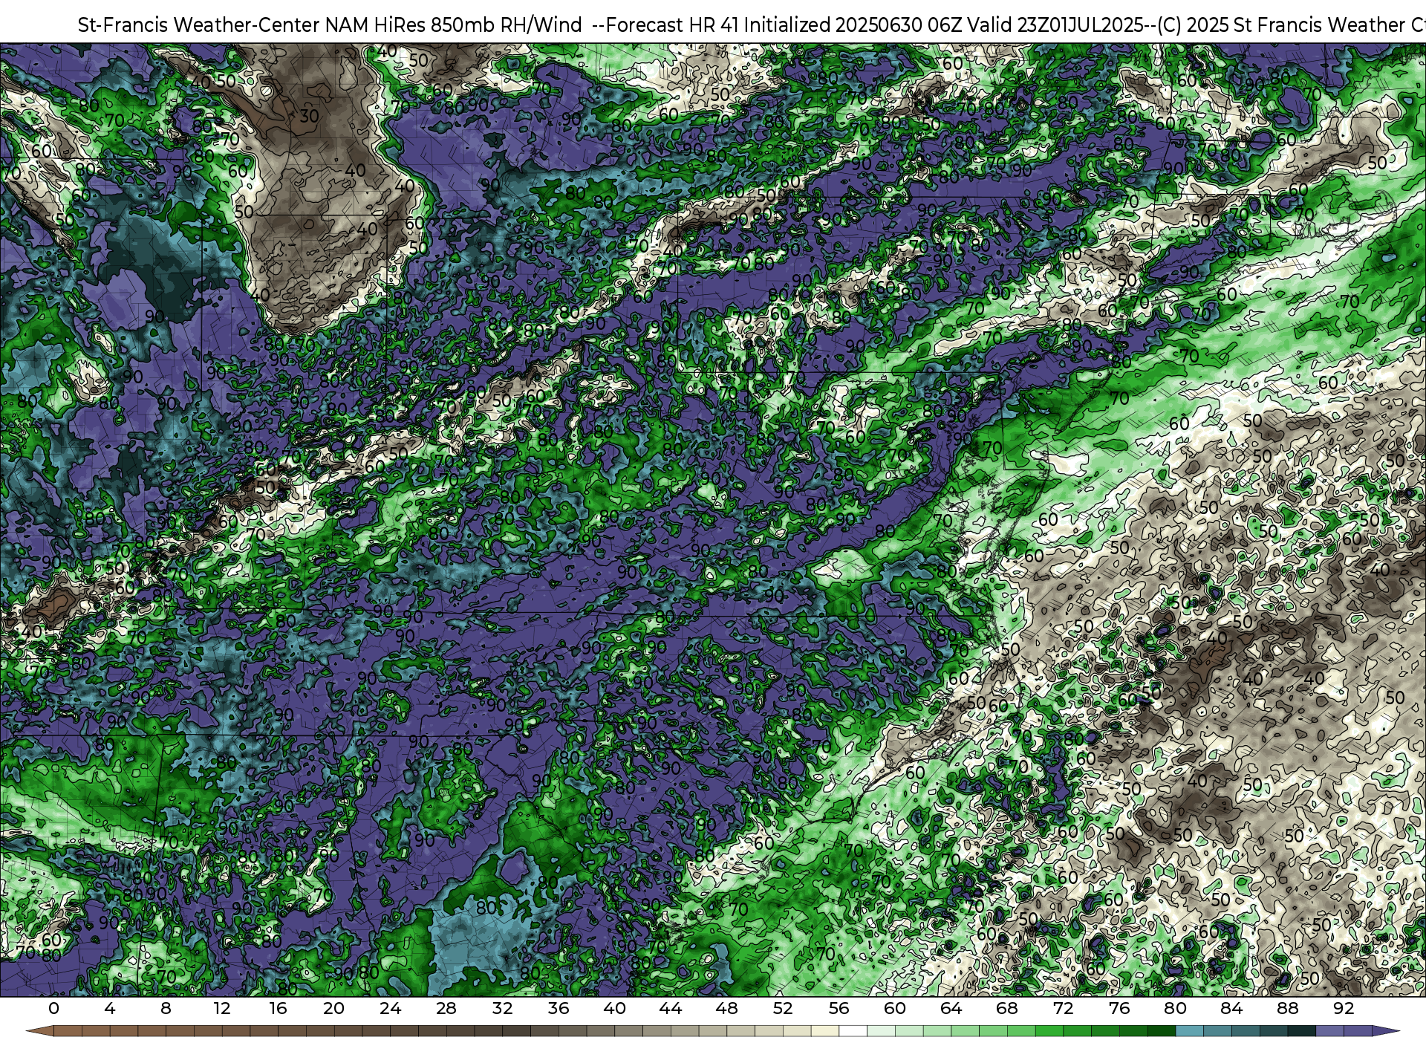This screenshot has height=1040, width=1426.
Task: Click the colorbar tick label '4'
Action: click(110, 1008)
